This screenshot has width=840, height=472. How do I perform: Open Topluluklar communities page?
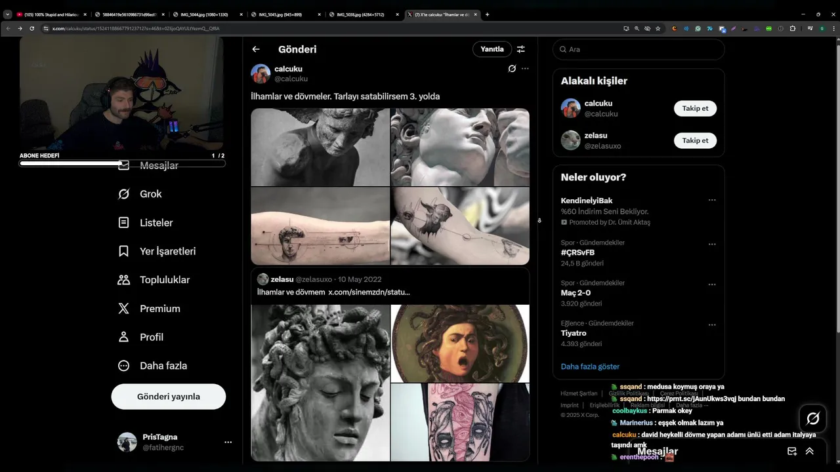click(x=154, y=280)
